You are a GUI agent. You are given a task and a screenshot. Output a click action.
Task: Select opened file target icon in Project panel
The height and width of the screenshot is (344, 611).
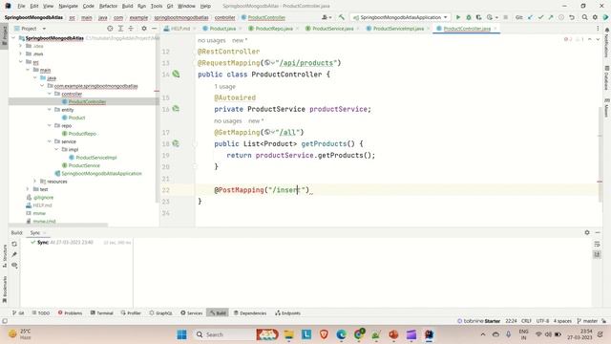[x=110, y=29]
